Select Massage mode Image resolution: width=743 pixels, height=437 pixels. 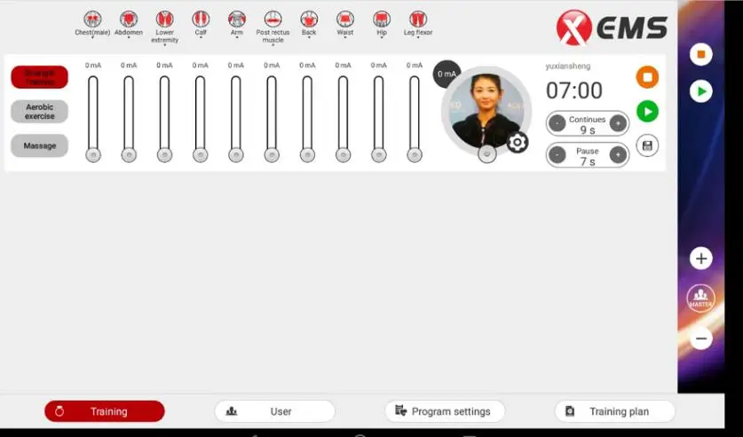(40, 145)
